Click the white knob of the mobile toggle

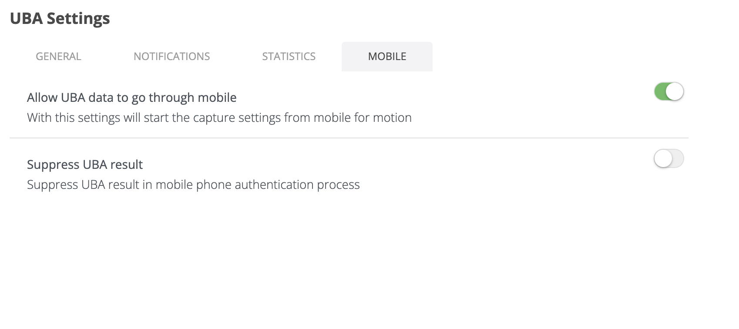click(x=676, y=91)
